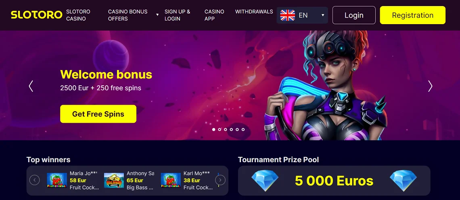Select the second banner slide dot
The image size is (460, 200).
pyautogui.click(x=220, y=129)
